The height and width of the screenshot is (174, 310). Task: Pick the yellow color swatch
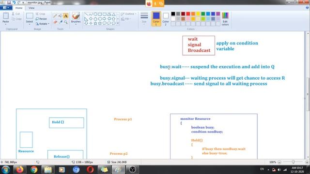click(198, 14)
